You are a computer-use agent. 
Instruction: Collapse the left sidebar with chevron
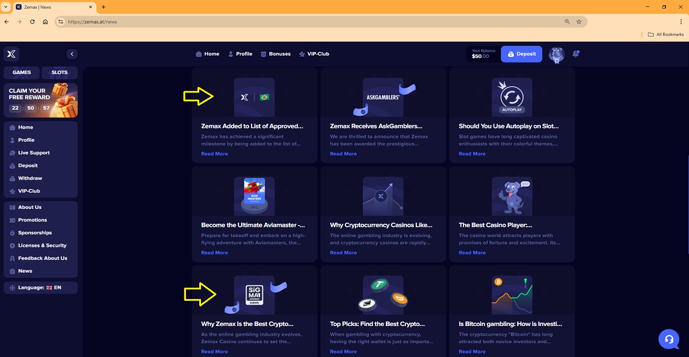pos(72,54)
